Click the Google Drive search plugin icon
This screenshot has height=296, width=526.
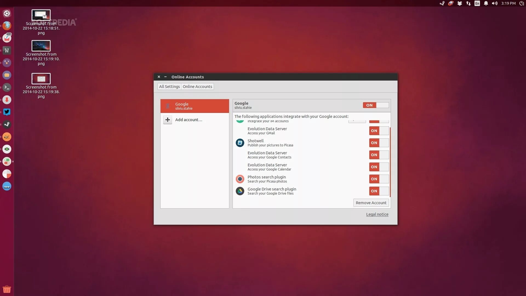(240, 191)
